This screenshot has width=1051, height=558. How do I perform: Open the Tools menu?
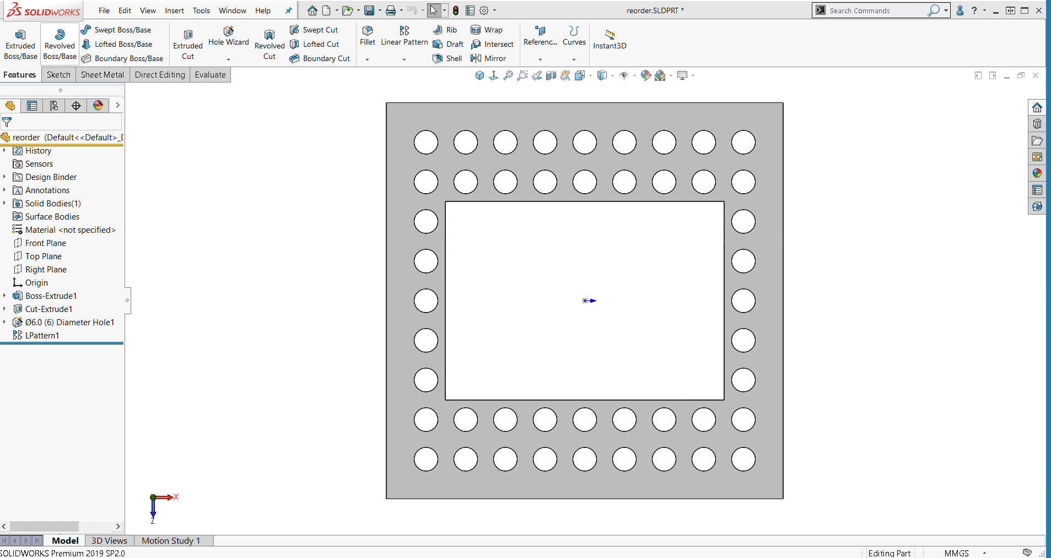(201, 10)
